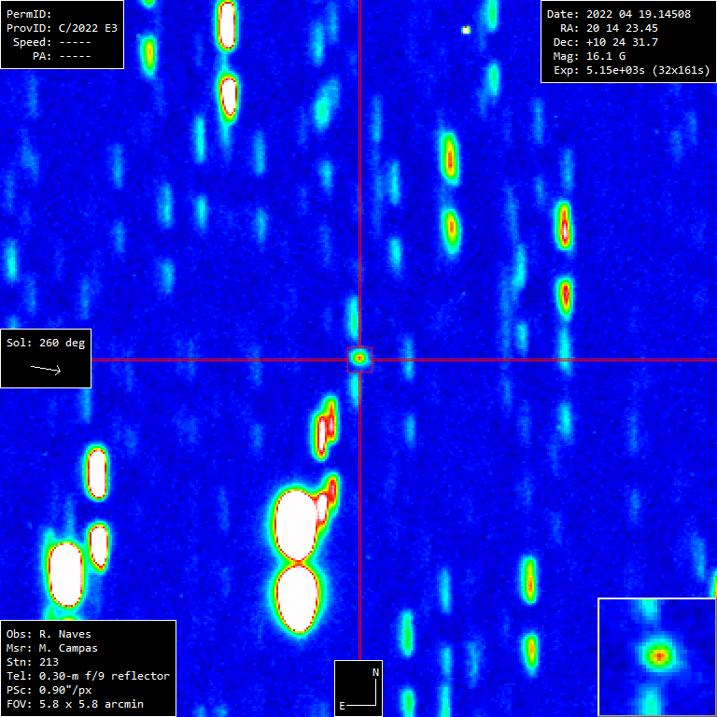Click the PermID label in the info box

tap(29, 14)
